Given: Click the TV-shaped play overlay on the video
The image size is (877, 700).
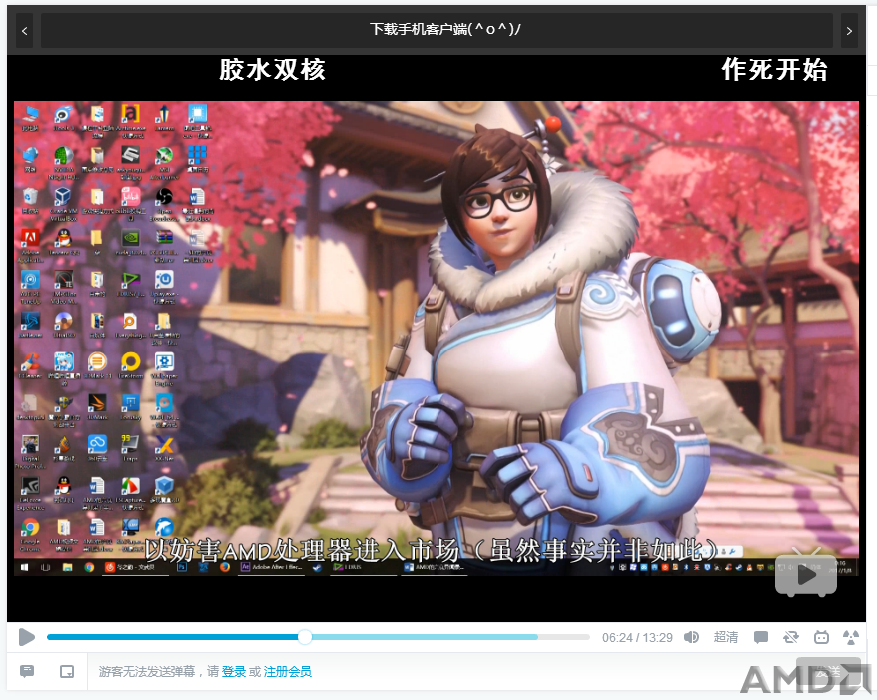Looking at the screenshot, I should 806,573.
